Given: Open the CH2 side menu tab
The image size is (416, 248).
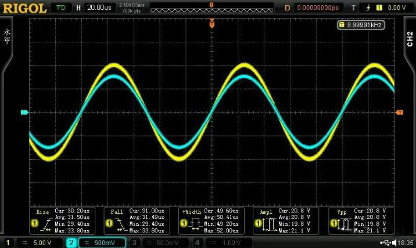Looking at the screenshot, I should (x=410, y=39).
